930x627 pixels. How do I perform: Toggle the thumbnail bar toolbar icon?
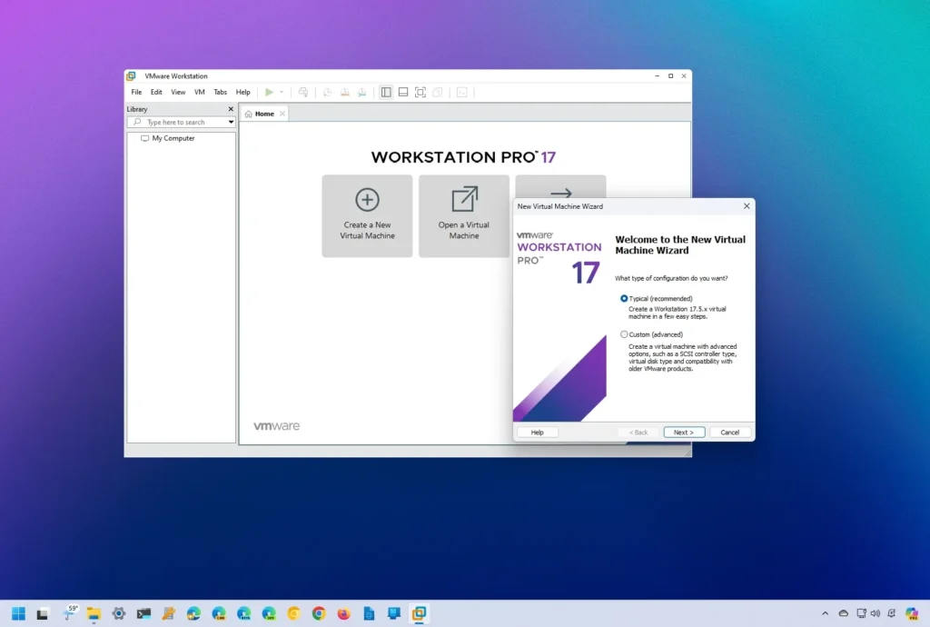tap(403, 92)
